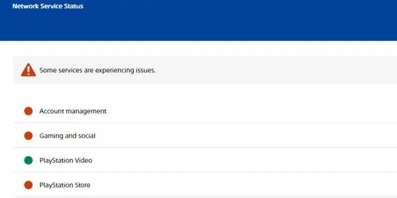Select the PlayStation Store label text
The image size is (397, 198).
65,185
